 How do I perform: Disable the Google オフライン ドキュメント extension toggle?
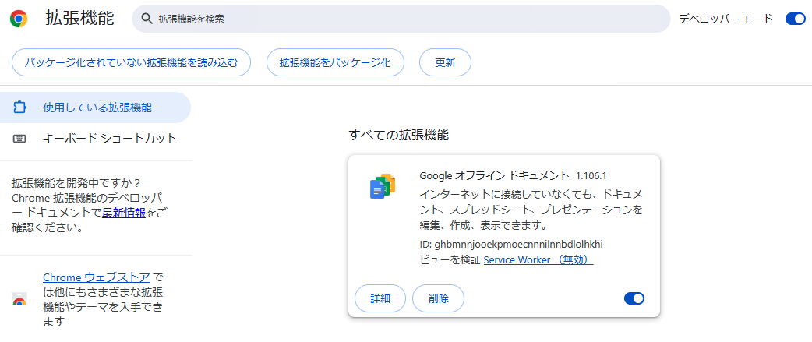pyautogui.click(x=634, y=298)
